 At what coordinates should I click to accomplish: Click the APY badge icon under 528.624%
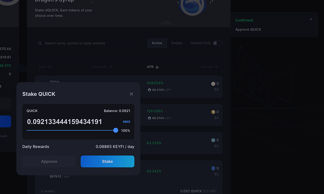point(149,90)
